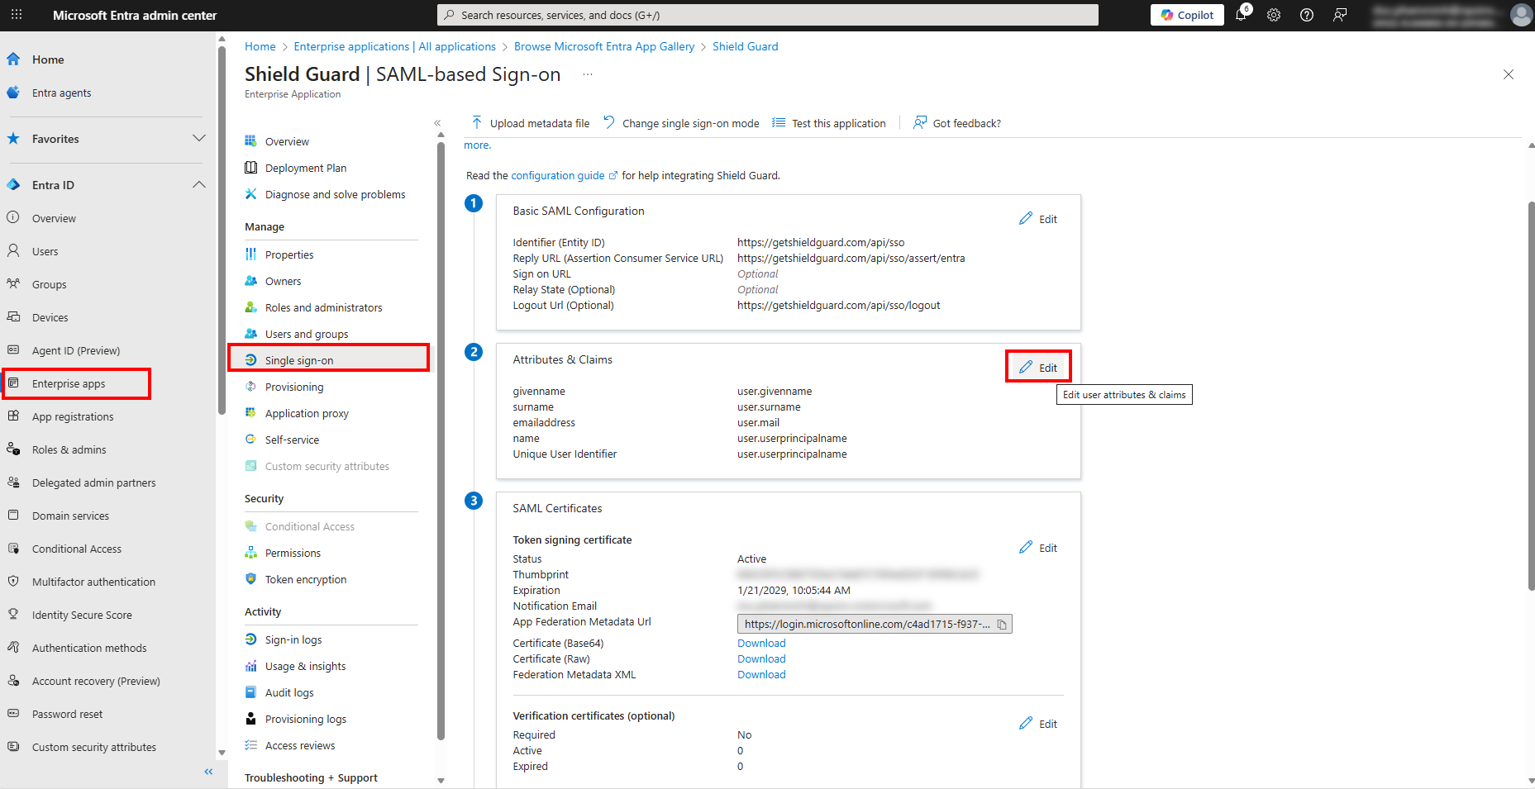Edit the Basic SAML Configuration

1039,219
